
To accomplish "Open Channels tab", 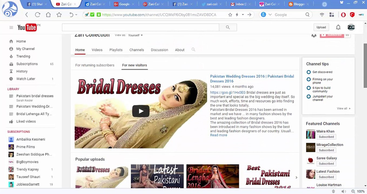I will (137, 50).
